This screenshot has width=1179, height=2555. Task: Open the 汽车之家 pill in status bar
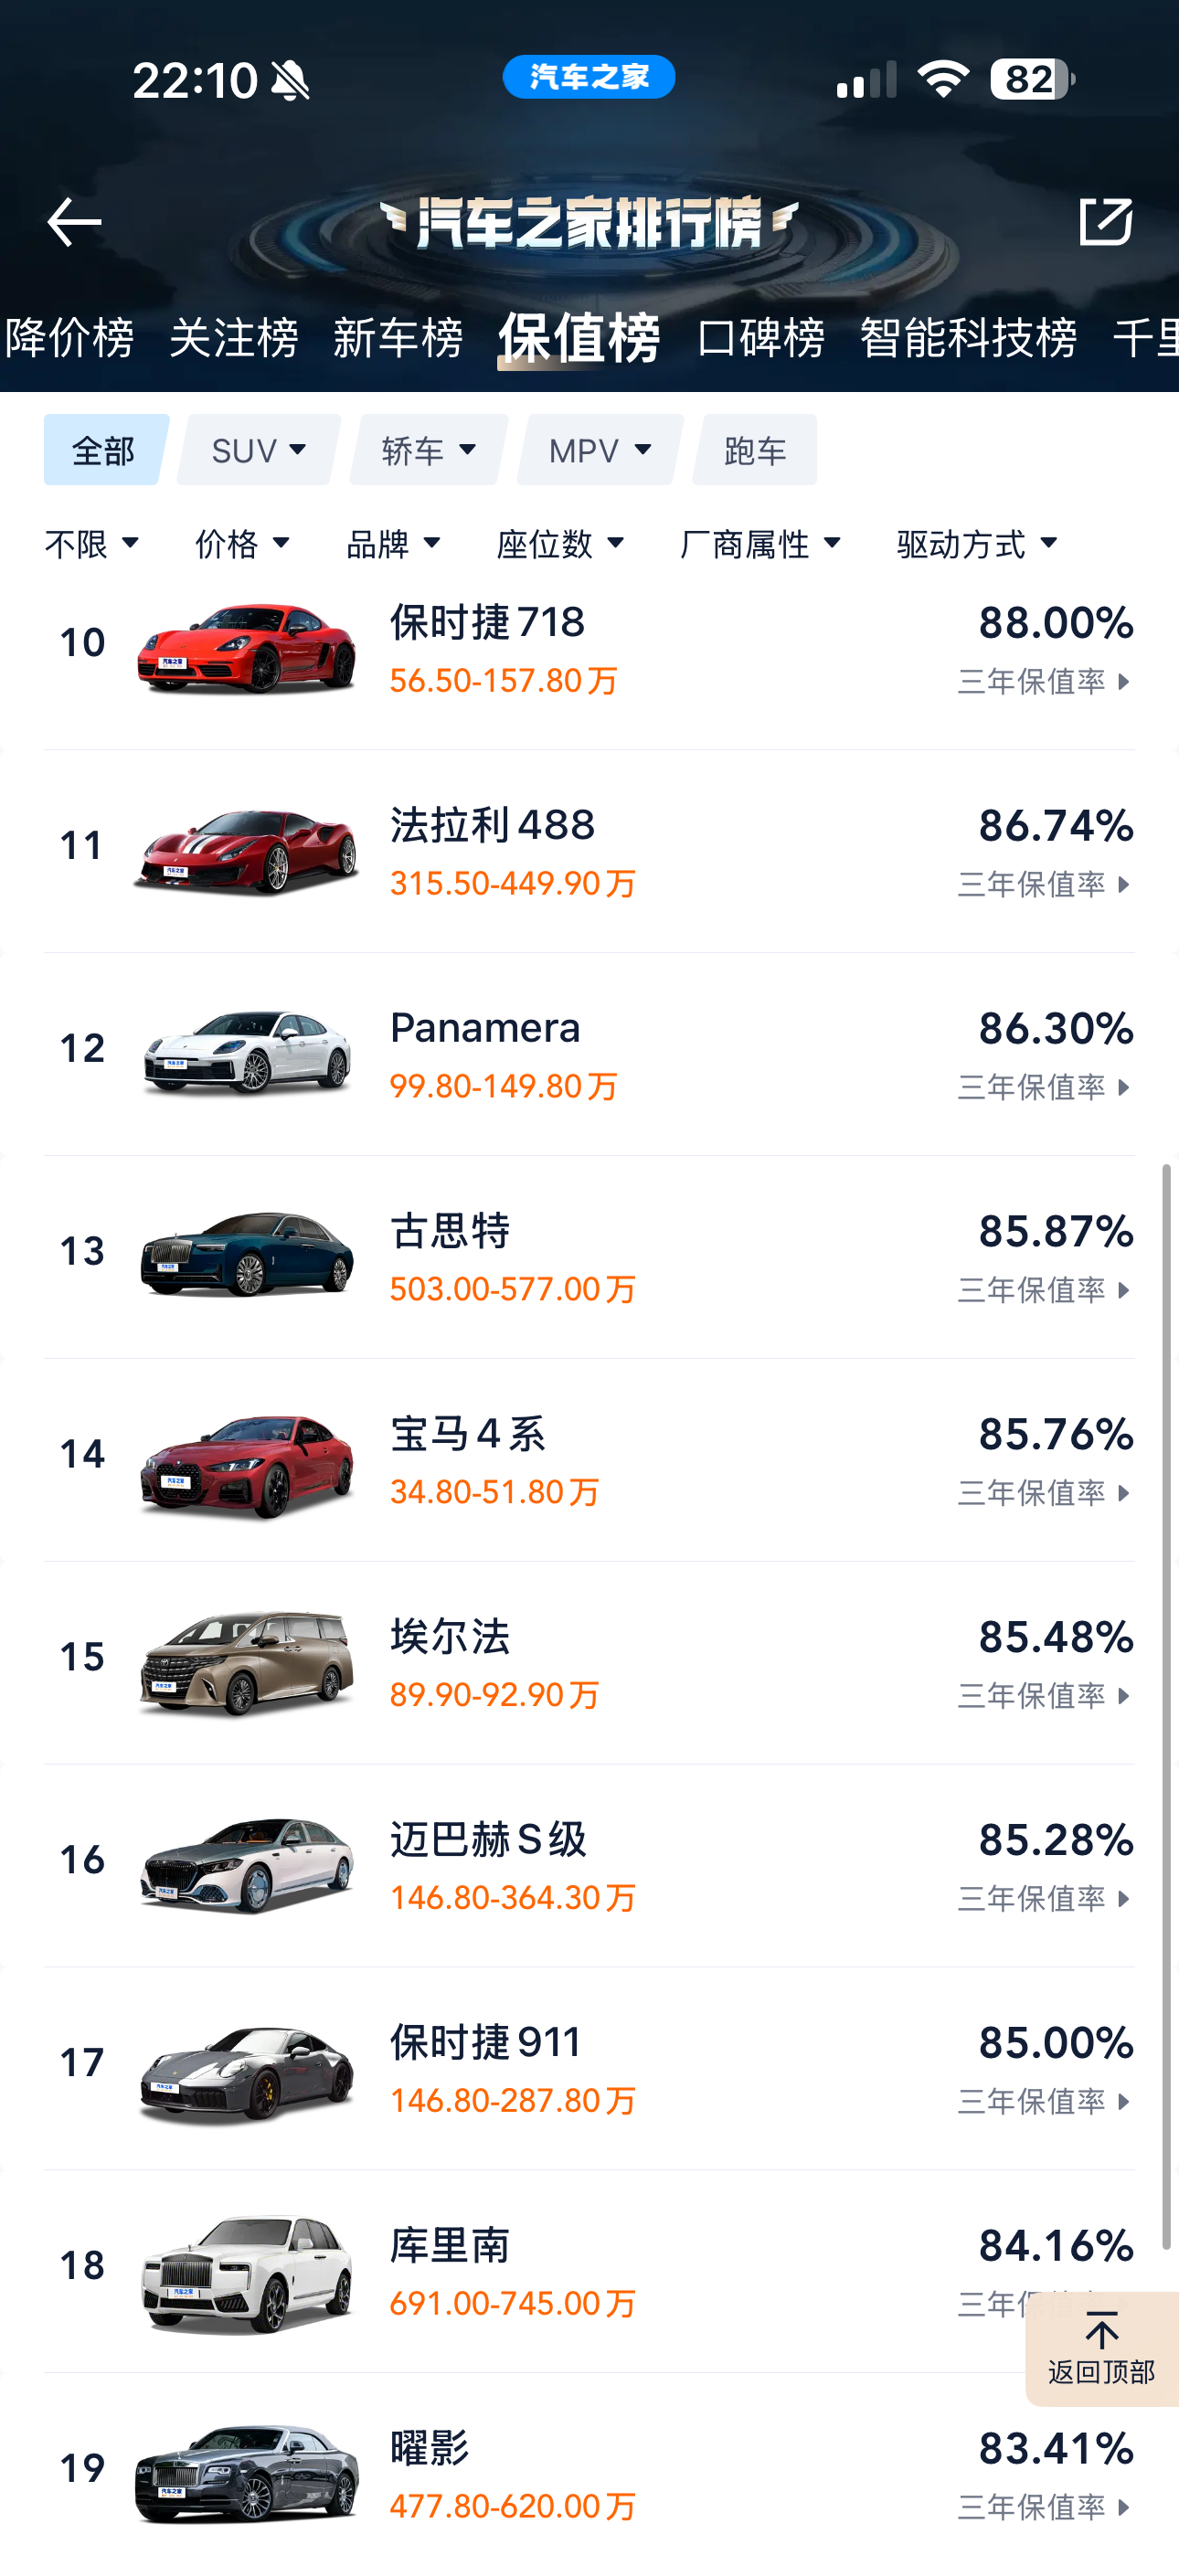(589, 78)
